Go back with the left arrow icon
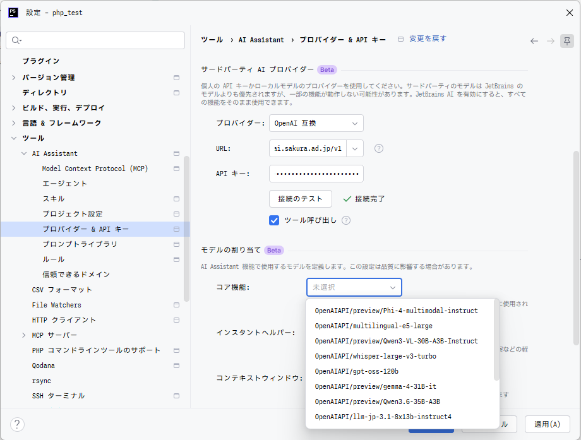Image resolution: width=581 pixels, height=440 pixels. pyautogui.click(x=534, y=41)
